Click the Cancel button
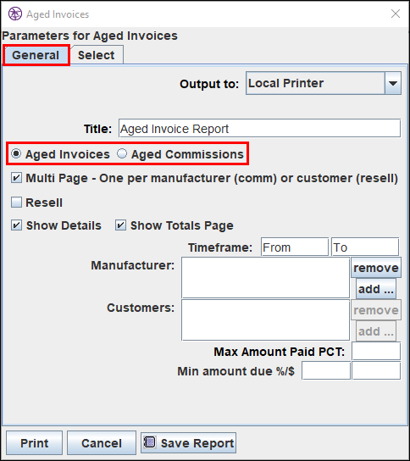The image size is (410, 461). (x=102, y=442)
